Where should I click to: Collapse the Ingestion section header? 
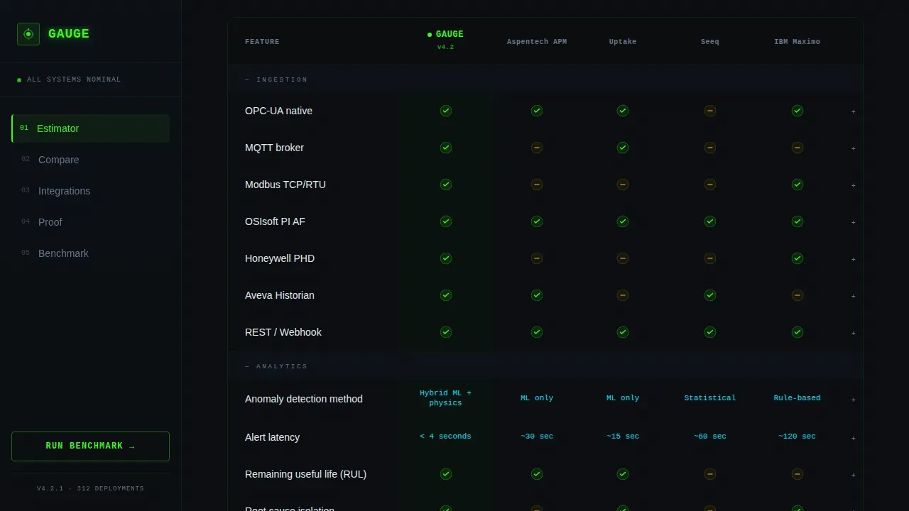click(545, 79)
